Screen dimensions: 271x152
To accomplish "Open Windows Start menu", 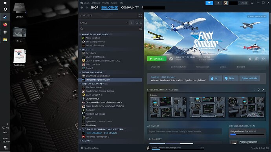I will (x=5, y=3).
